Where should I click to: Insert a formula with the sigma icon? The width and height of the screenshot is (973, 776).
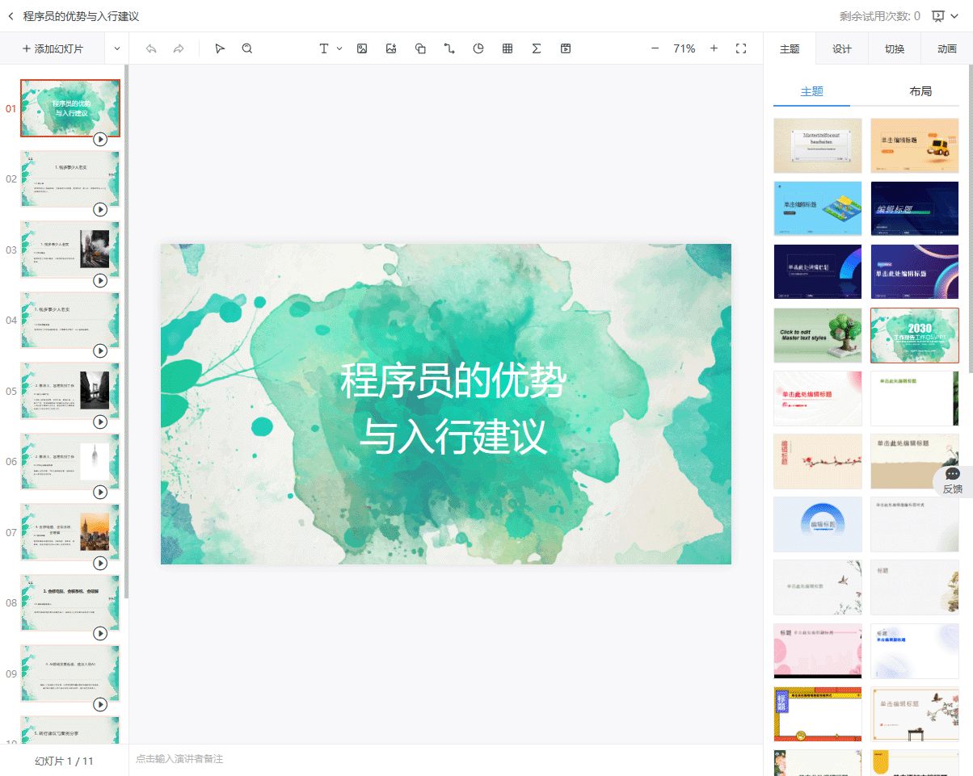(x=537, y=48)
